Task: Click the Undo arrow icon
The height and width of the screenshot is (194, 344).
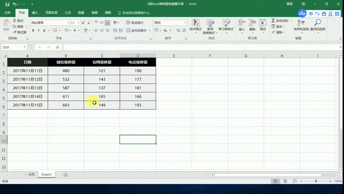Action: point(15,4)
